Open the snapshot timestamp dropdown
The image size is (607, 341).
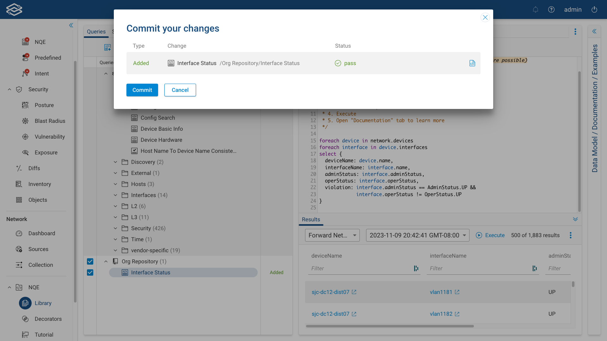(417, 235)
